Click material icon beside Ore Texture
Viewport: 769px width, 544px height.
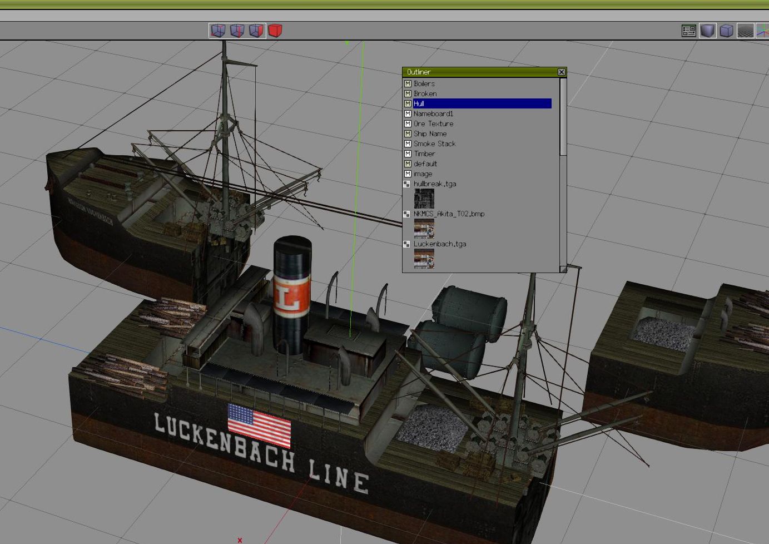pyautogui.click(x=408, y=123)
